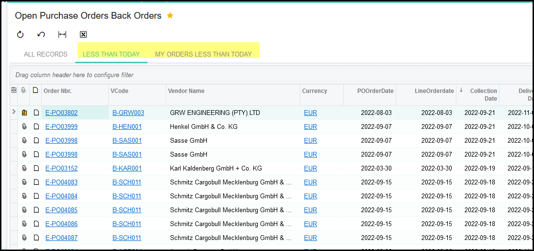Open the note icon on the E-PO03999 row
The width and height of the screenshot is (534, 251).
coord(36,127)
